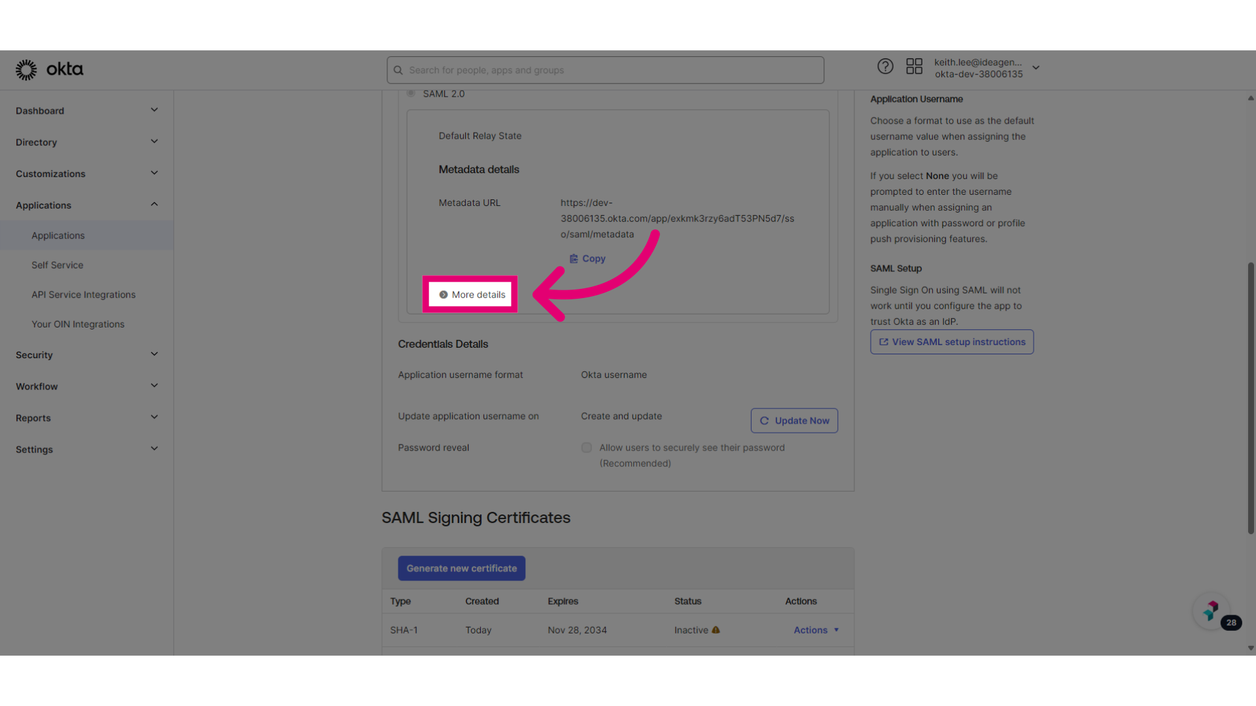Click the 'SHA-1' type cell
Screen dimensions: 1256x706
pos(404,630)
